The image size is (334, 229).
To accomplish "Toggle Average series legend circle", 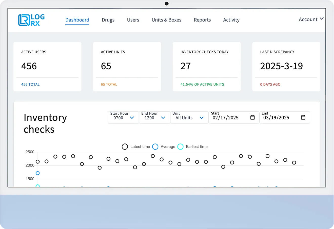I will click(x=155, y=147).
